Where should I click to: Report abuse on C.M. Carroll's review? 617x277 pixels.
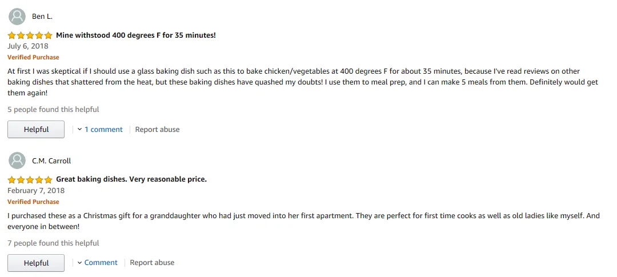[152, 263]
